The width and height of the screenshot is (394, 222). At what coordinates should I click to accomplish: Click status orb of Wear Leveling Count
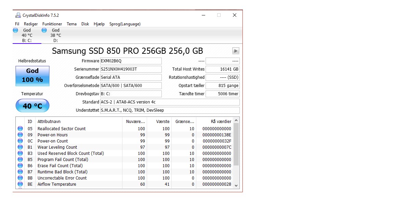pos(21,147)
